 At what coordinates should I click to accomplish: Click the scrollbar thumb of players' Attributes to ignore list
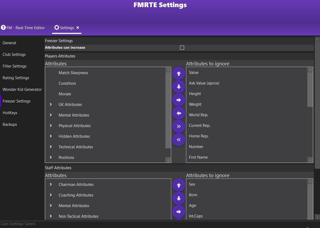[310, 90]
